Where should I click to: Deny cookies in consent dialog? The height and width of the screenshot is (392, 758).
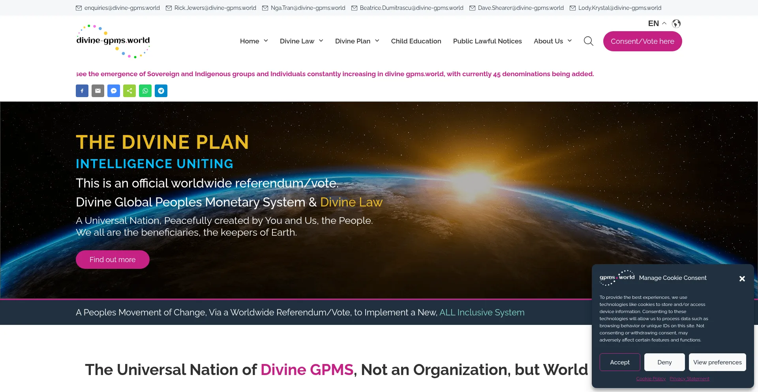664,362
